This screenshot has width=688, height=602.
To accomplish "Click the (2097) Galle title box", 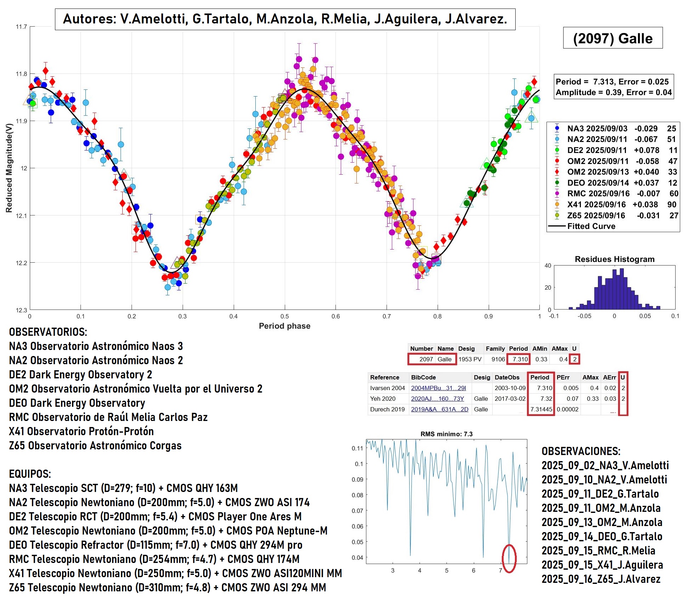I will click(612, 38).
